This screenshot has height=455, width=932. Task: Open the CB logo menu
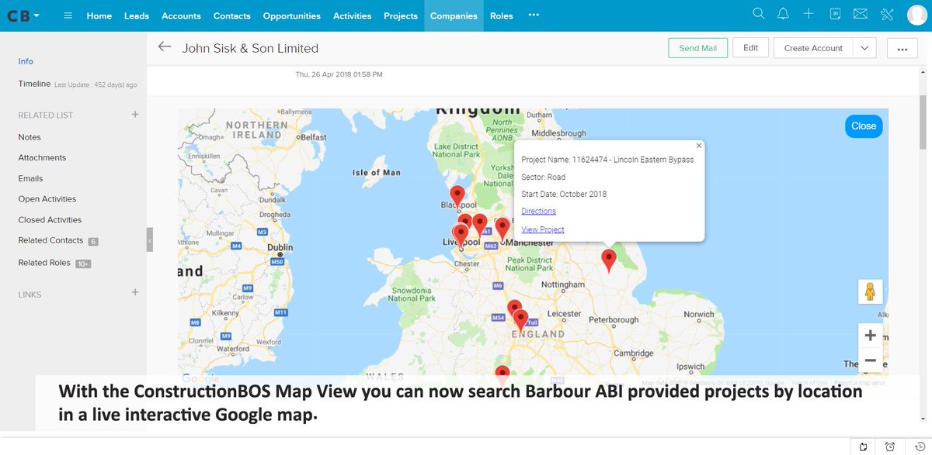pos(24,16)
